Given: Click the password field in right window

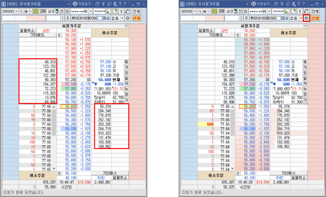Looking at the screenshot, I should coord(278,11).
